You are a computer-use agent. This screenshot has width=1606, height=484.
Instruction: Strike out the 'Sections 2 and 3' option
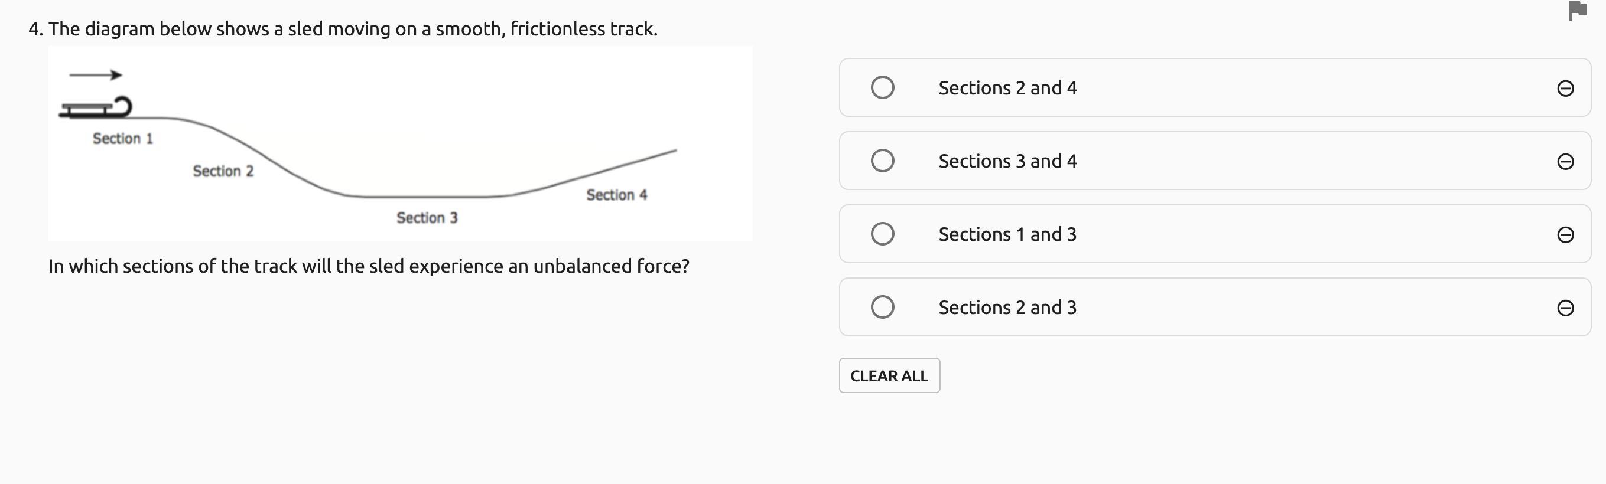tap(1565, 308)
